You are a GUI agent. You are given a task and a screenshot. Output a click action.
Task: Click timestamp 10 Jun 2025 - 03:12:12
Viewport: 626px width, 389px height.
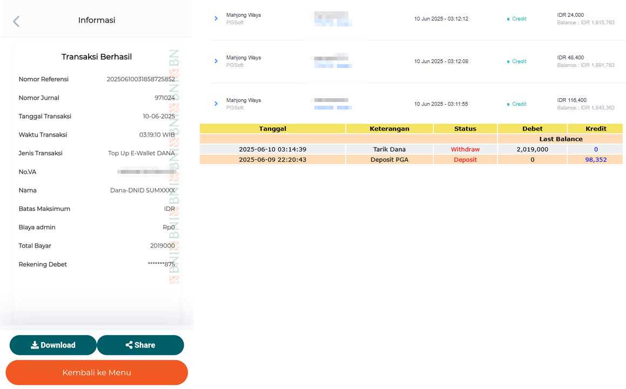coord(441,19)
